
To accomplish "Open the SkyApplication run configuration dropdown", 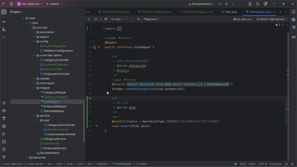I will tap(201, 4).
